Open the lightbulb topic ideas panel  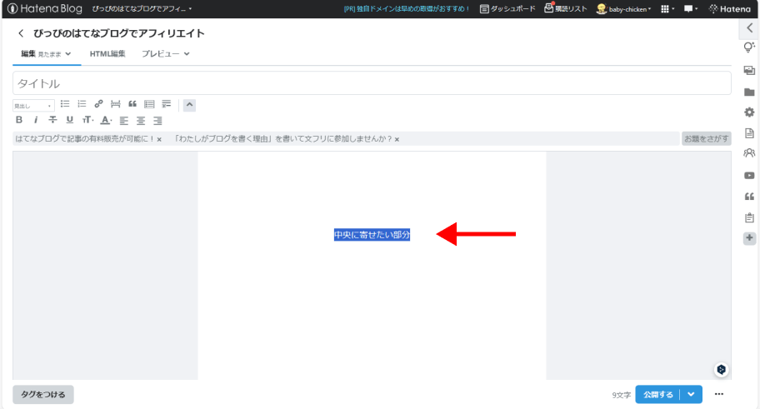(749, 47)
